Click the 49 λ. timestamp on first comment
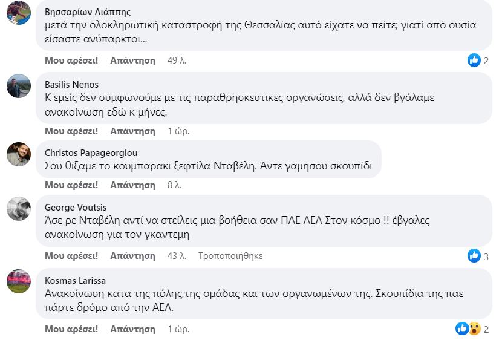502x340 pixels. (x=177, y=60)
